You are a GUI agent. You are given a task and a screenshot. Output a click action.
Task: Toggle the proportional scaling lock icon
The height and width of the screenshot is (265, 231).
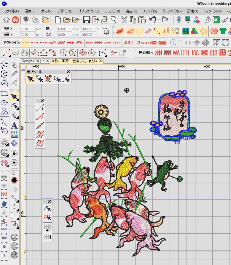point(106,32)
